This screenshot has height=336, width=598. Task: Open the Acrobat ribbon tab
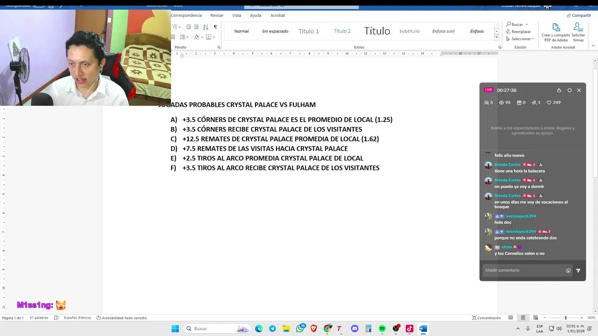tap(278, 15)
